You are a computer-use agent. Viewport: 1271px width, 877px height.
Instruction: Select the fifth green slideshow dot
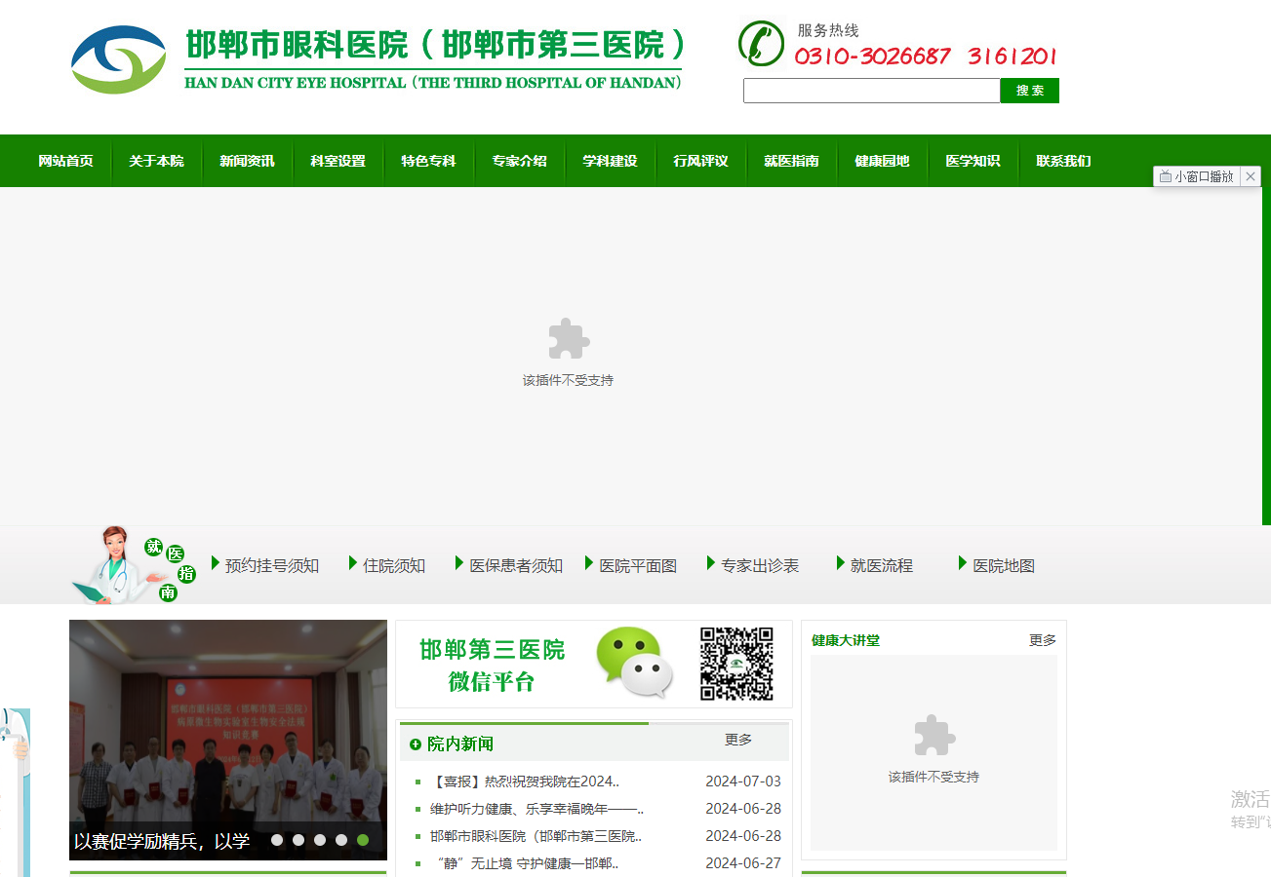click(x=363, y=840)
